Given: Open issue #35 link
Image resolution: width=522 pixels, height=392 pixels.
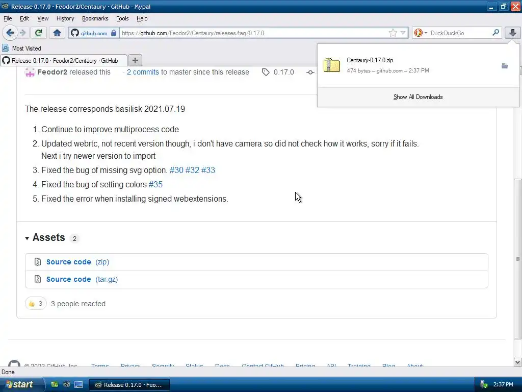Looking at the screenshot, I should [155, 184].
